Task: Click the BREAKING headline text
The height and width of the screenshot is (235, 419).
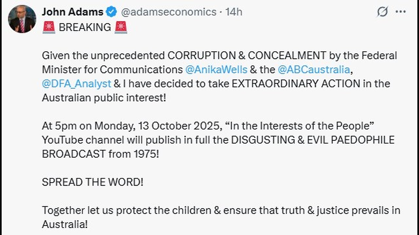Action: [85, 27]
